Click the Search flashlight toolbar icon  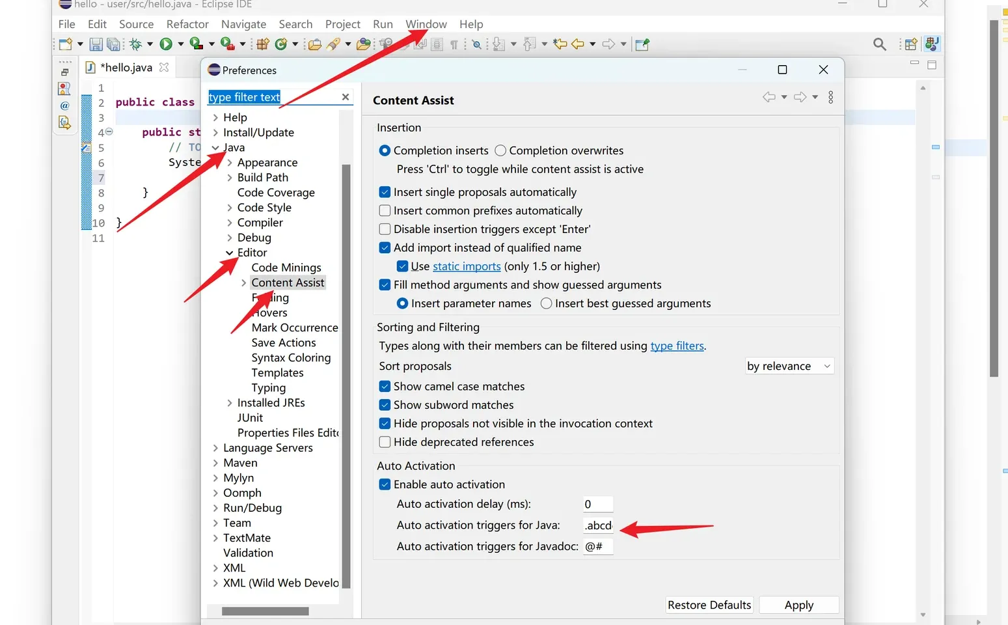tap(334, 44)
